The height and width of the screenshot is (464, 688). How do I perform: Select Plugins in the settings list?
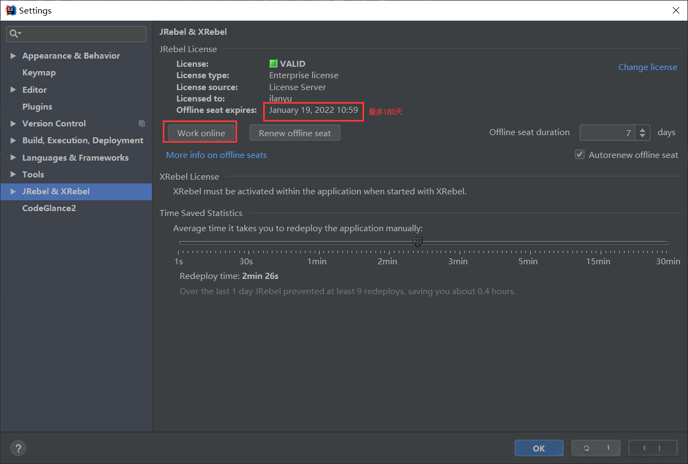point(37,107)
